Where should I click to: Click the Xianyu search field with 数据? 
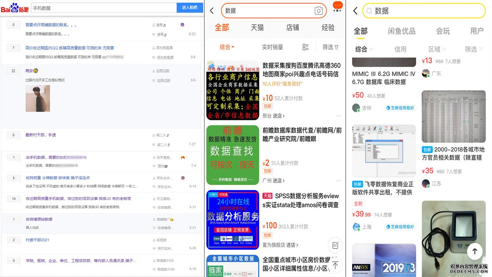click(x=424, y=11)
